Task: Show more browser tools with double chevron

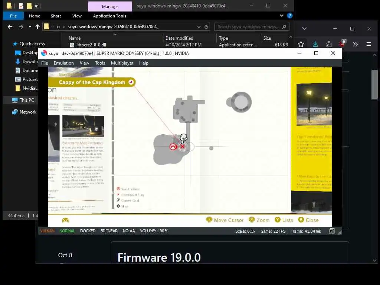Action: (355, 44)
